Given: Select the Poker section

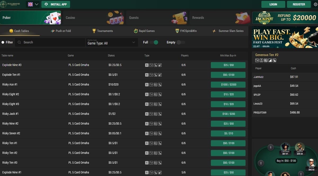Looking at the screenshot, I should click(x=30, y=17).
